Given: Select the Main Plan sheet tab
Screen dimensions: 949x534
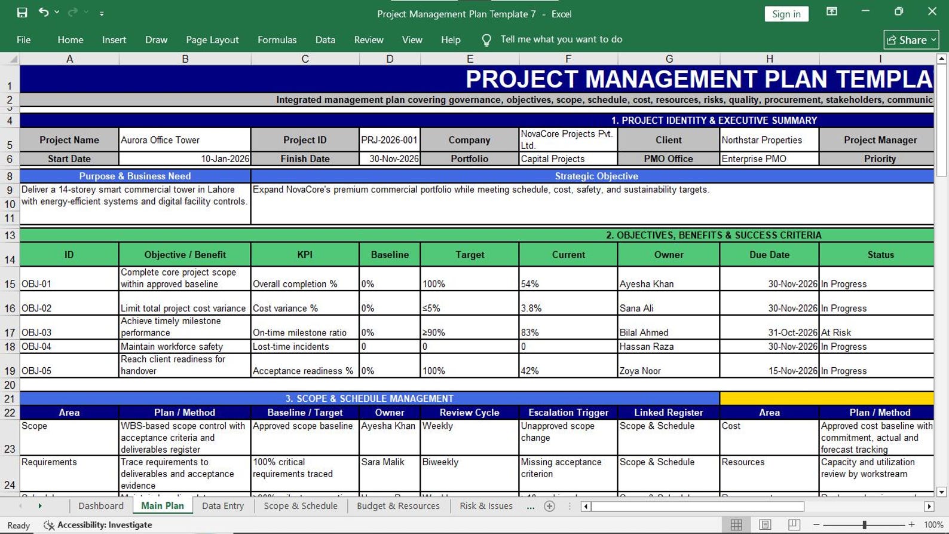Looking at the screenshot, I should point(163,506).
